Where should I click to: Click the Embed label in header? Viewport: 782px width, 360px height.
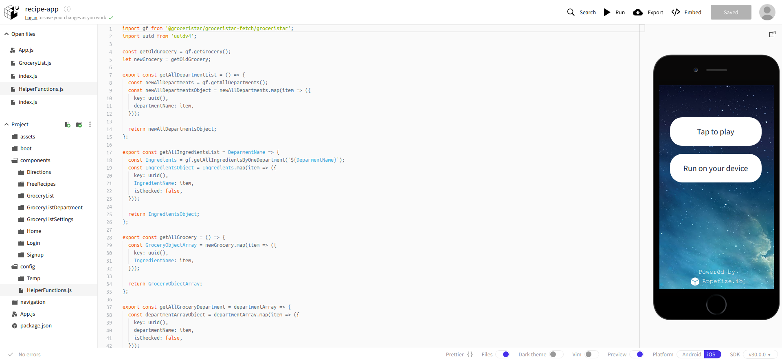pos(693,13)
